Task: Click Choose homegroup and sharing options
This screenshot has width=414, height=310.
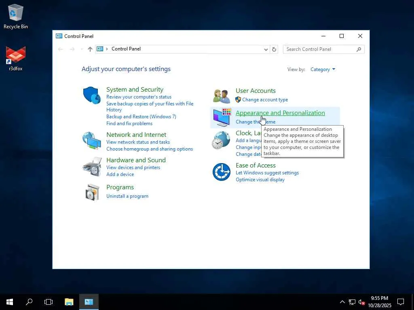Action: coord(150,149)
